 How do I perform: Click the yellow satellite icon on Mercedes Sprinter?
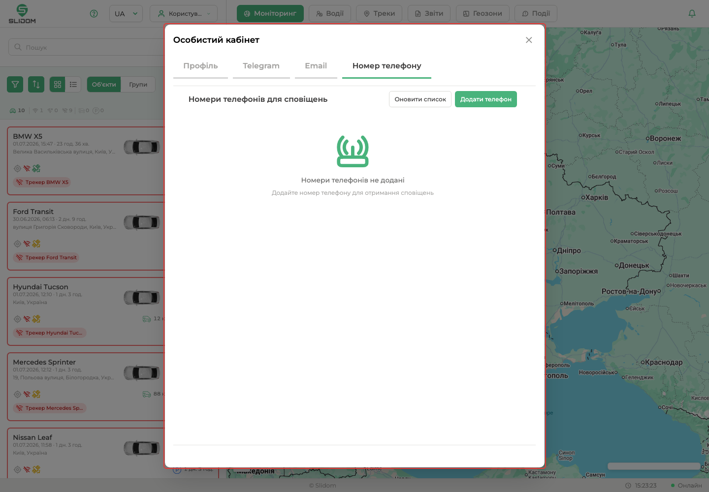[36, 394]
